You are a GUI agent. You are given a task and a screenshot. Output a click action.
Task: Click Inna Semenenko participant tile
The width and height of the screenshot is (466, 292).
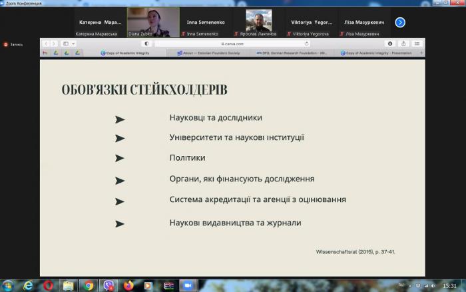click(x=206, y=22)
